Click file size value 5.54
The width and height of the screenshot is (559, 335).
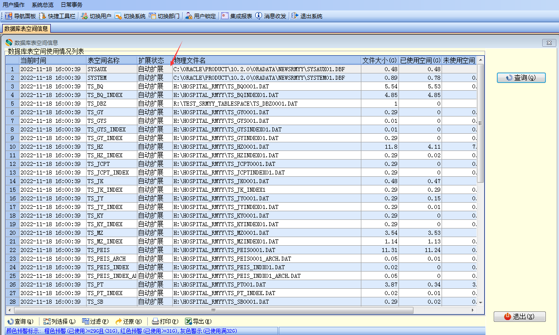point(379,86)
